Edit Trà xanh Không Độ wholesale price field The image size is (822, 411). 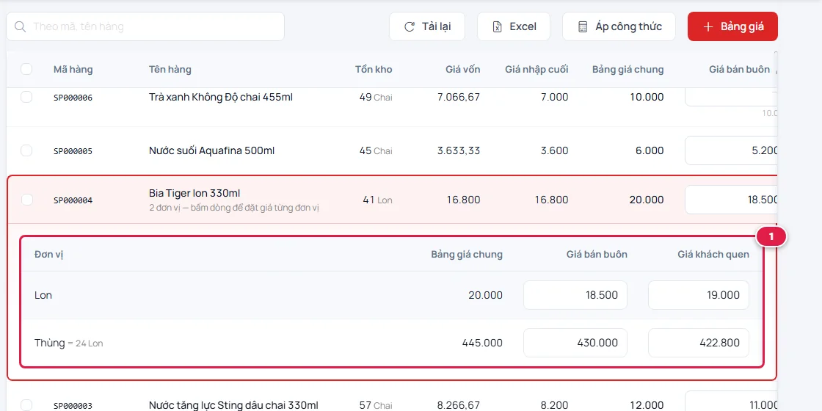tap(731, 98)
